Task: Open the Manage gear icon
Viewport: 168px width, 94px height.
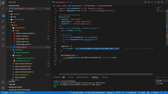Action: pyautogui.click(x=3, y=88)
